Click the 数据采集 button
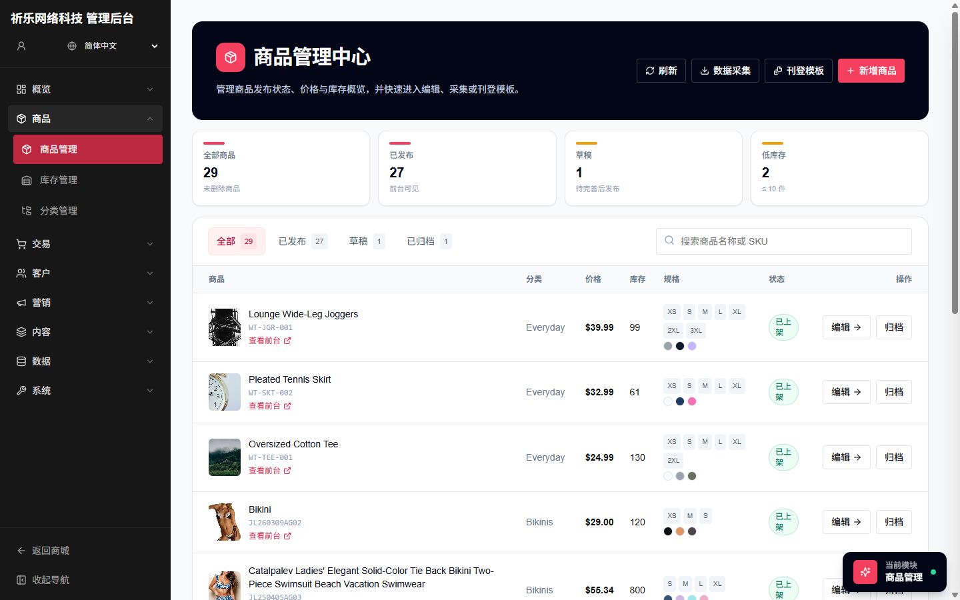The image size is (960, 600). coord(725,71)
